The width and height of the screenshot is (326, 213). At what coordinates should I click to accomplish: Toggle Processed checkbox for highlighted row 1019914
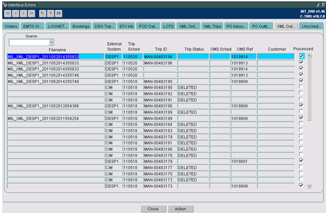pyautogui.click(x=301, y=56)
